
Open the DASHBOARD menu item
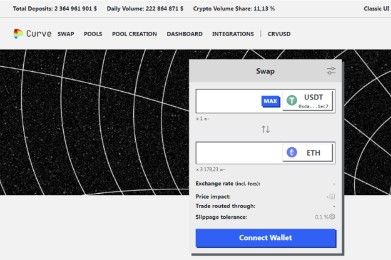(185, 34)
